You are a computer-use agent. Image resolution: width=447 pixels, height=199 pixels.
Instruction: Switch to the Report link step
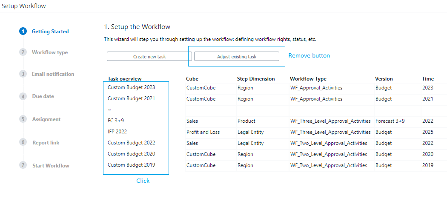click(x=46, y=143)
